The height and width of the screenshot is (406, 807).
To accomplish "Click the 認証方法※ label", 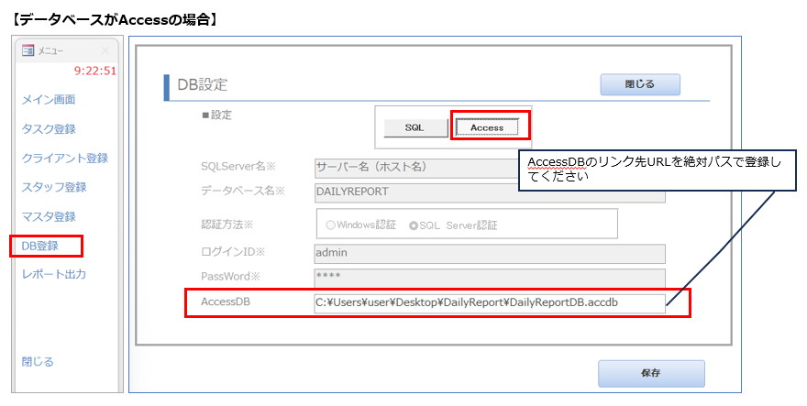I will click(x=227, y=224).
